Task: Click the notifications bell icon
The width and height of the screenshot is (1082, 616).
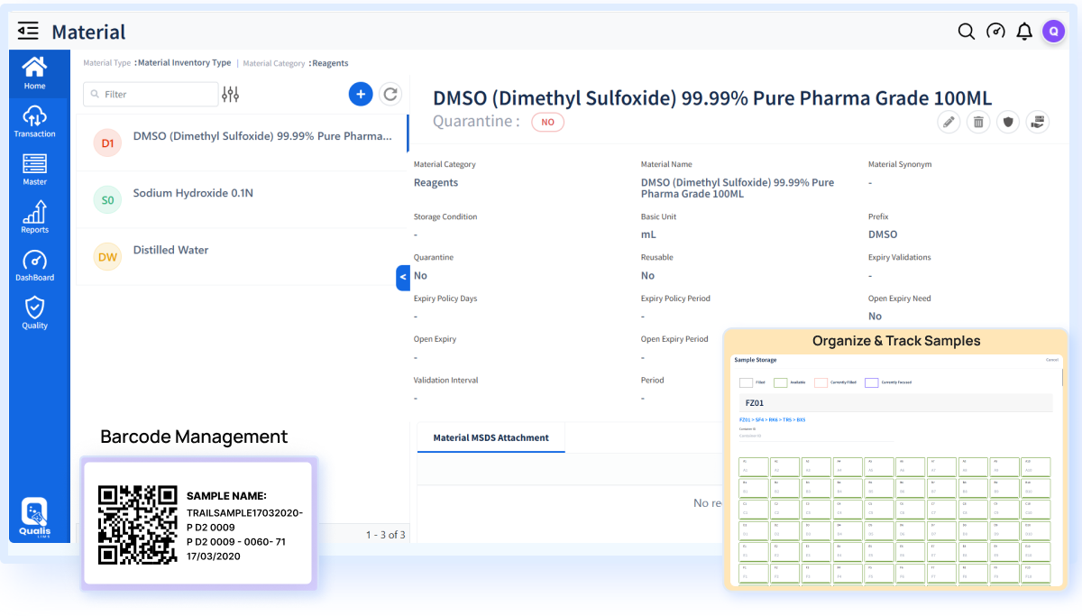Action: click(x=1024, y=31)
